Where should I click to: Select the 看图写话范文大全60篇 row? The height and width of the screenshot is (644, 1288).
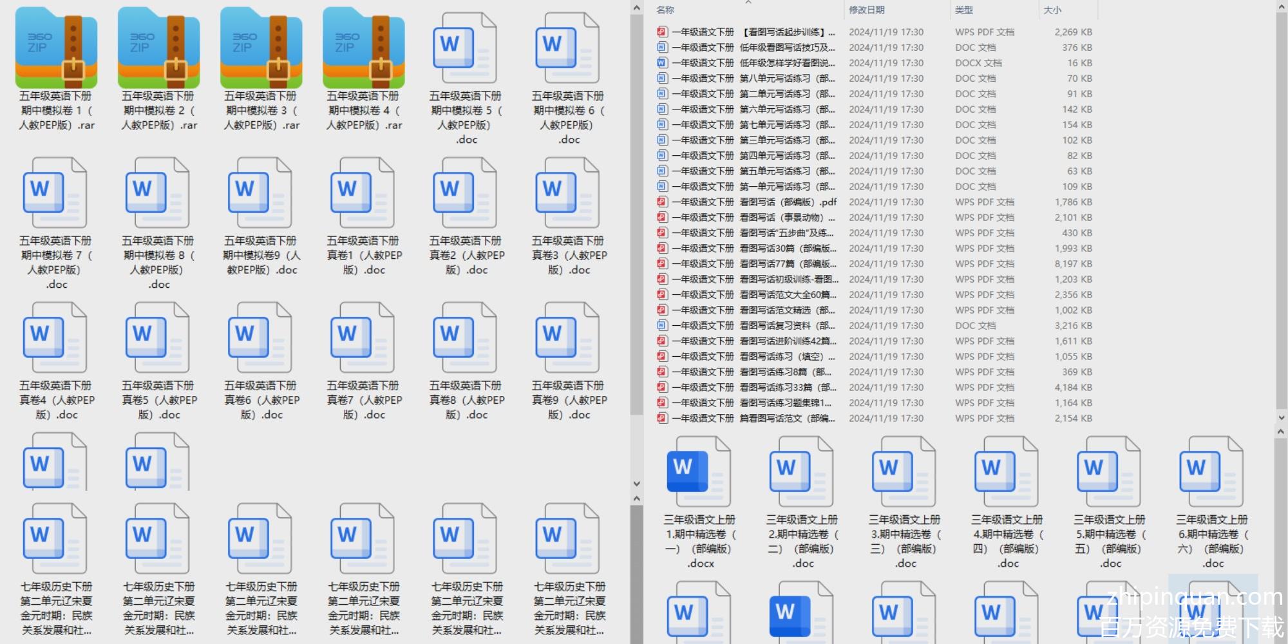[875, 294]
